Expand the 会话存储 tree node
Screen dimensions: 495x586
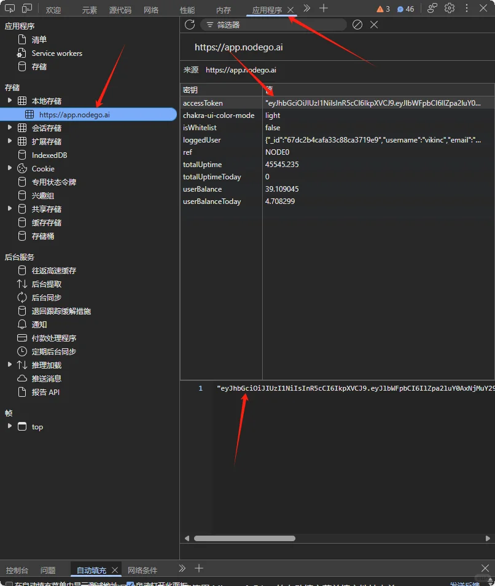(x=10, y=127)
